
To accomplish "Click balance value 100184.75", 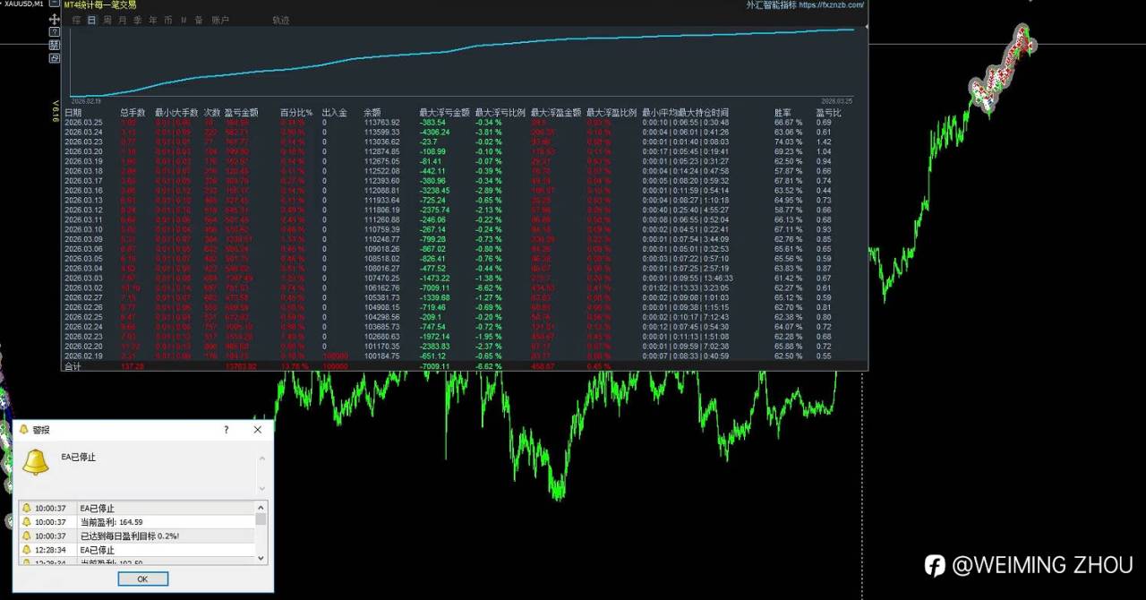I will click(381, 356).
